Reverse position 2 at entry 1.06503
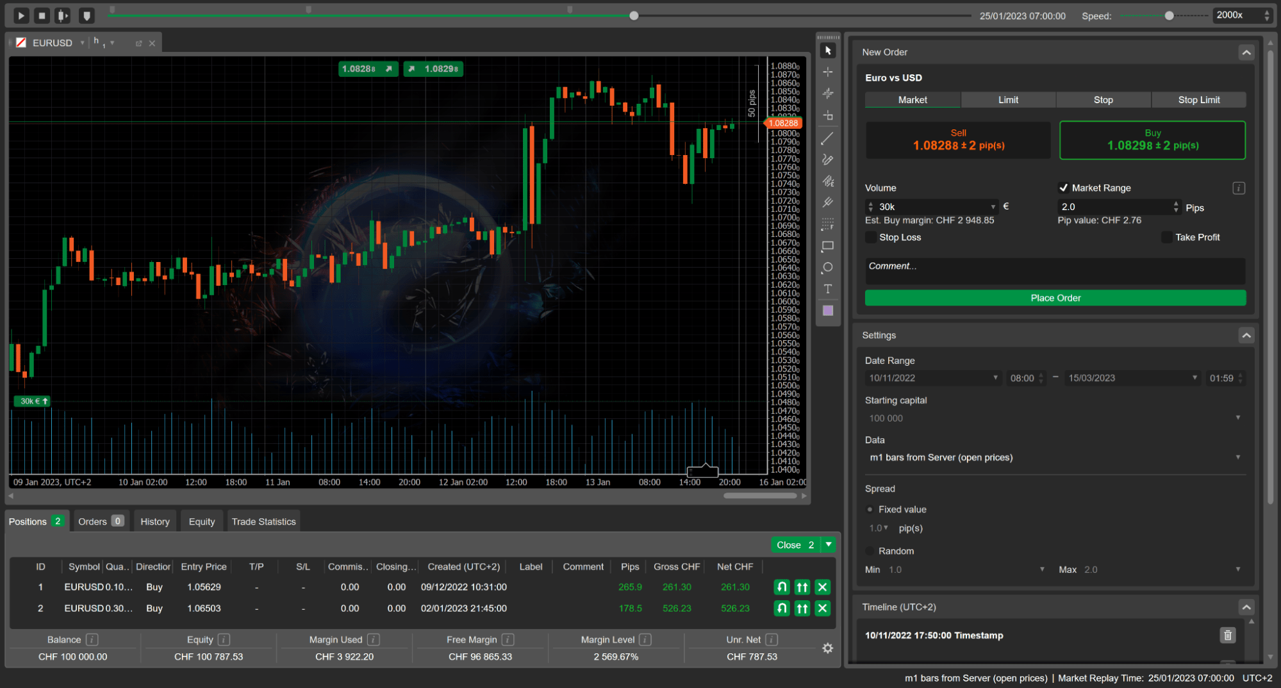The height and width of the screenshot is (688, 1281). [x=782, y=608]
